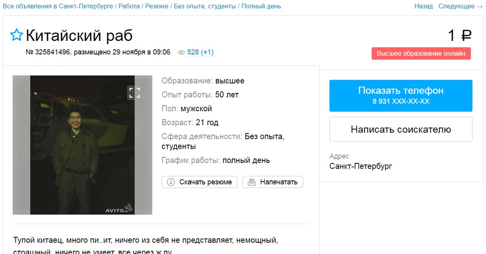Open Без опыта, студенты breadcrumb

[x=205, y=6]
